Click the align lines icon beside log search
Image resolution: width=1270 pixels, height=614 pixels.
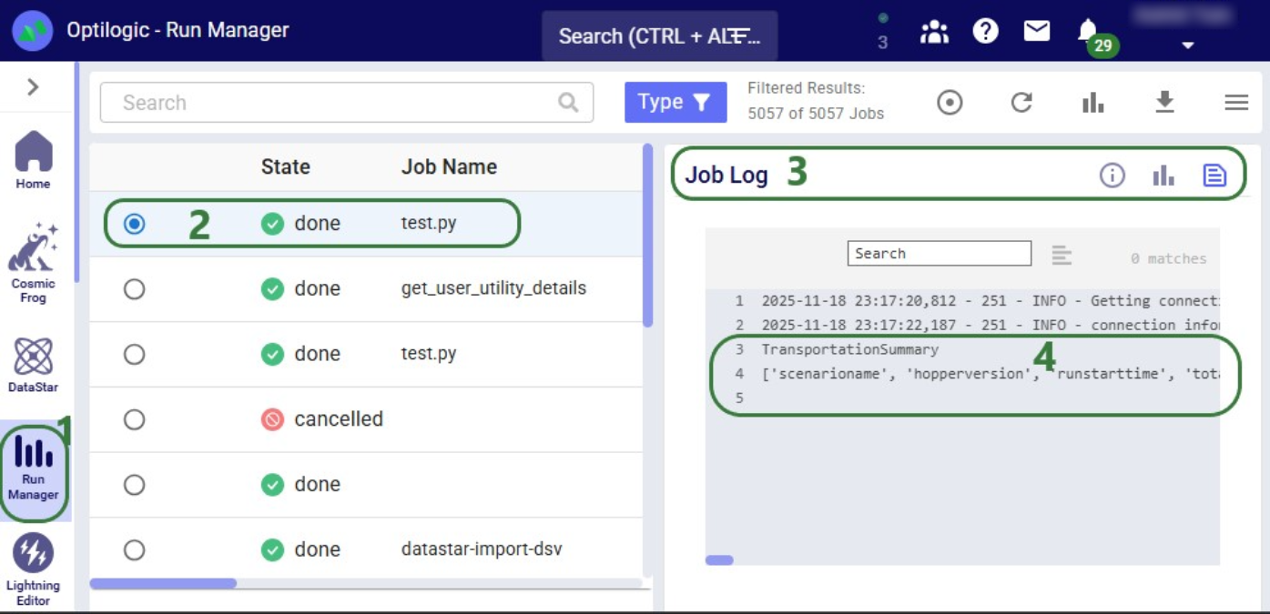click(x=1062, y=256)
